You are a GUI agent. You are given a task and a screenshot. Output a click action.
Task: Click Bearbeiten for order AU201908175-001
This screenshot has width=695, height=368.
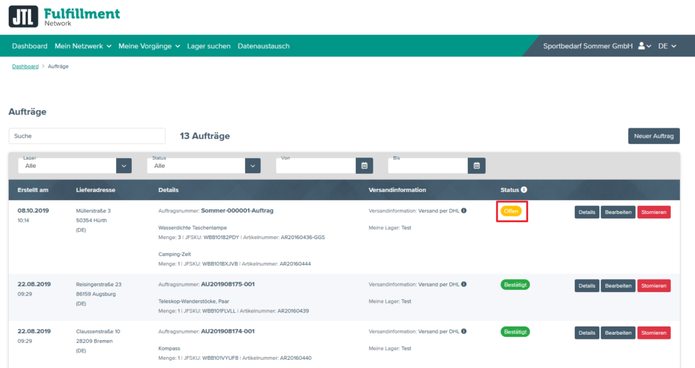(x=618, y=286)
